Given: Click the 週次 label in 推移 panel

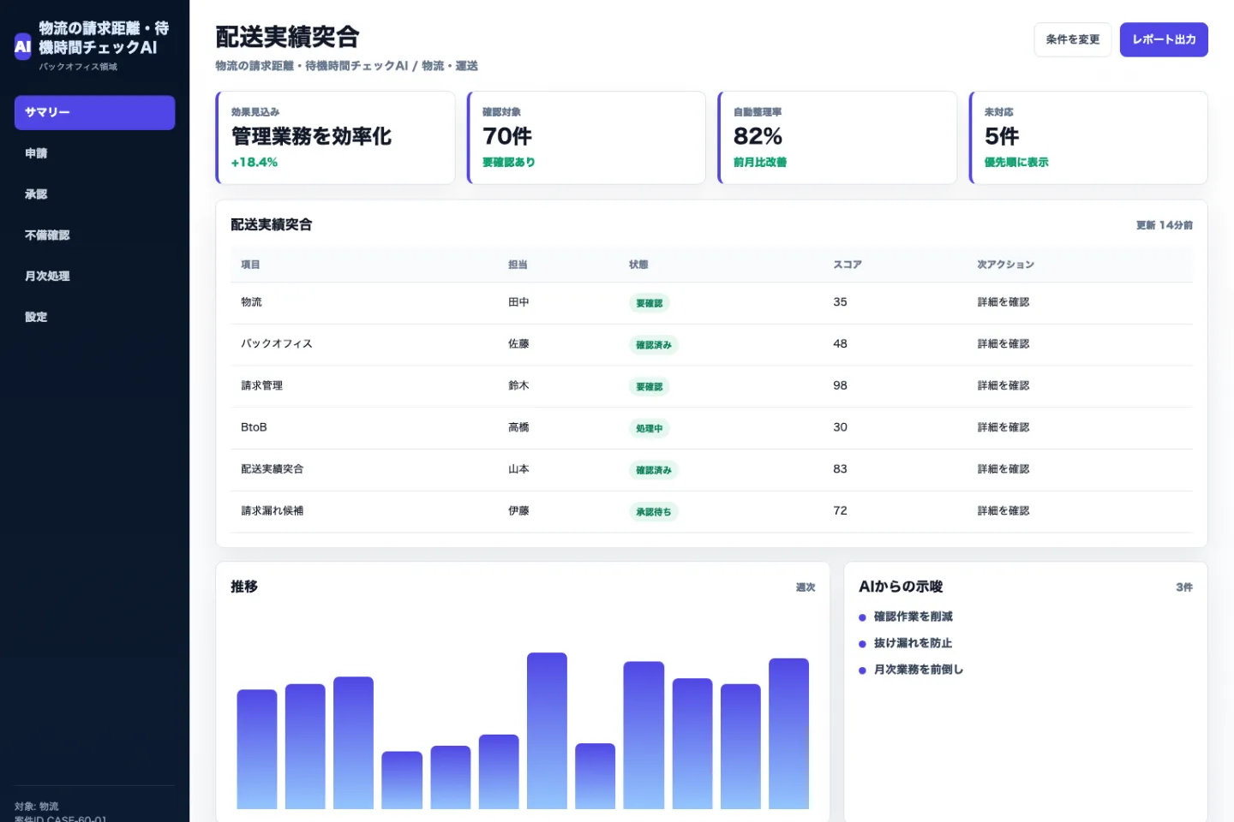Looking at the screenshot, I should (806, 587).
